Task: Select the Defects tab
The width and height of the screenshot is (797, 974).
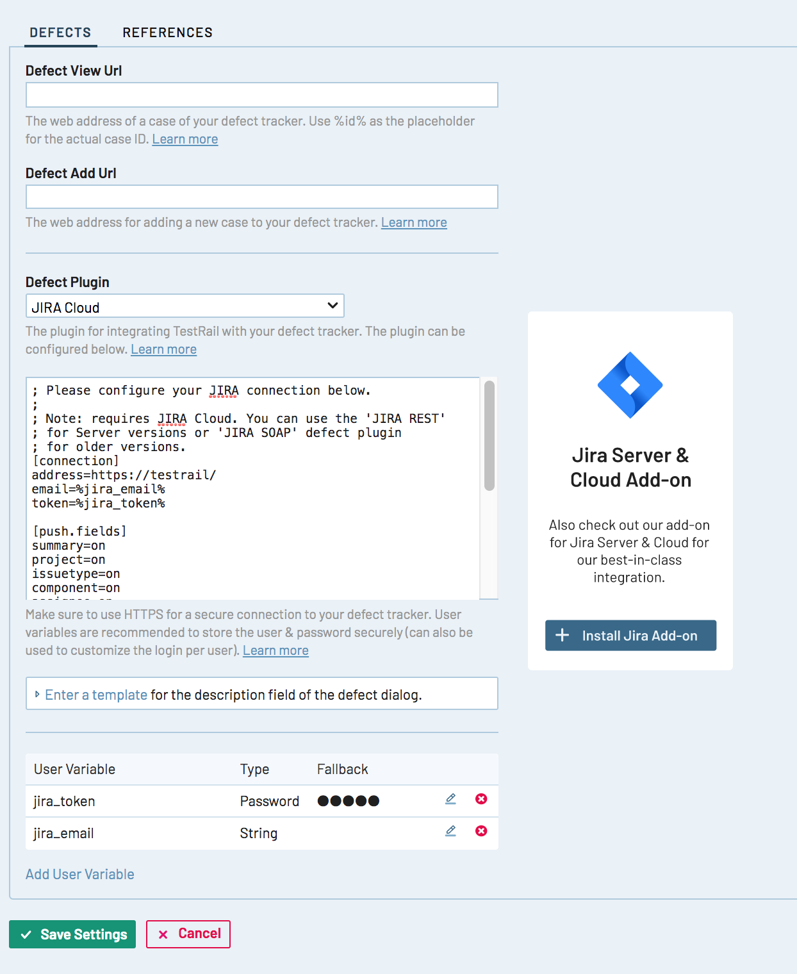Action: 60,33
